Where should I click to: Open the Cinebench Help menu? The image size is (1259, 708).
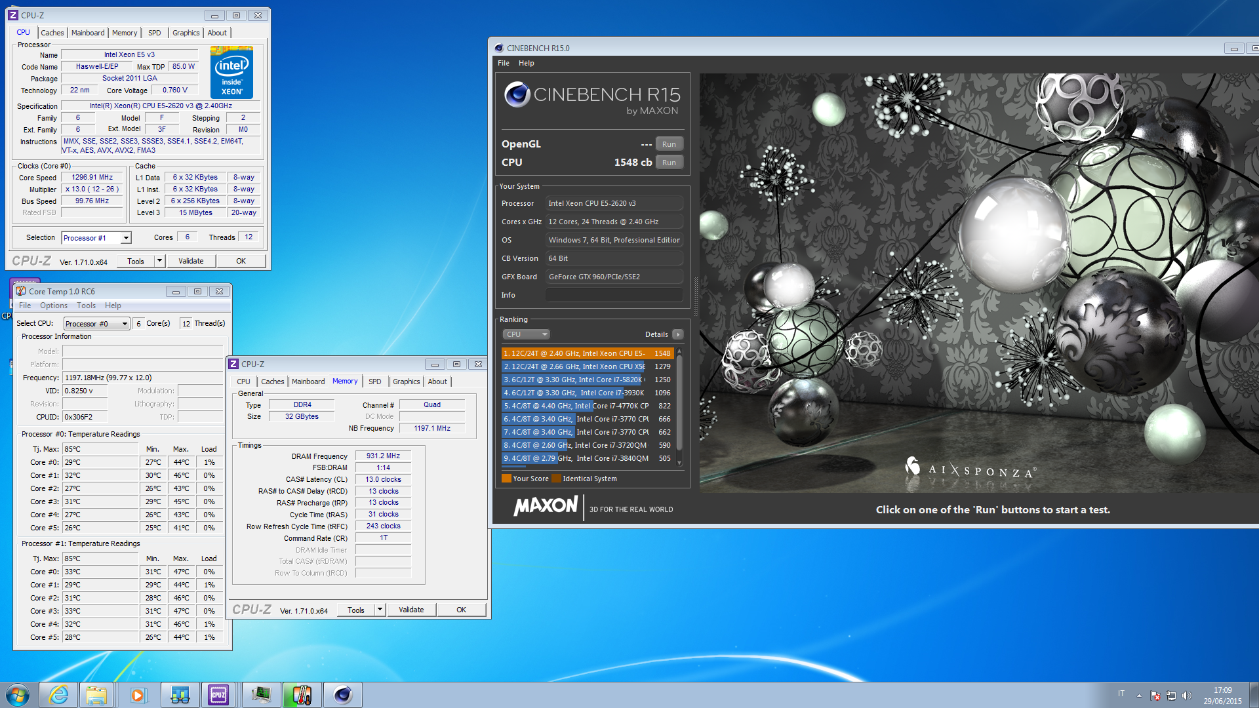(x=527, y=63)
